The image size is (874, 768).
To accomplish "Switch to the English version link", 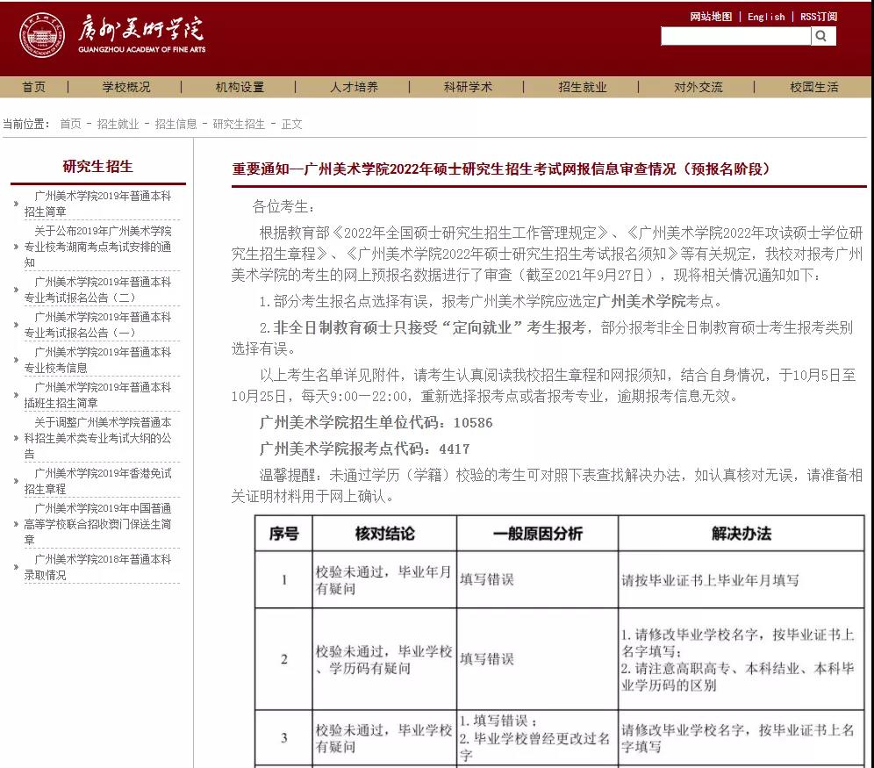I will [766, 17].
